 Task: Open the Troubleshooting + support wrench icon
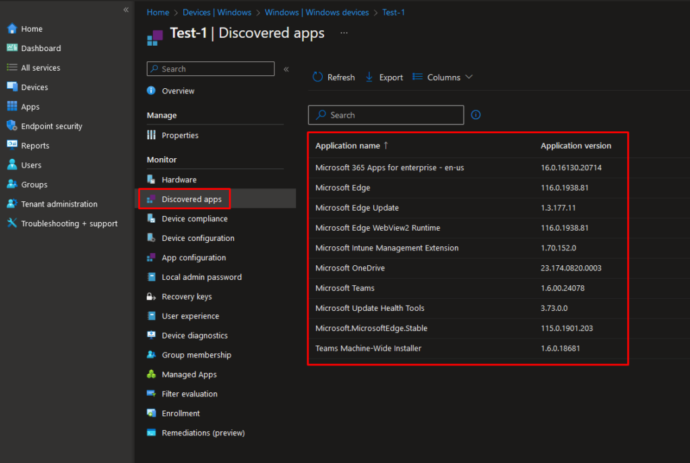(x=12, y=223)
